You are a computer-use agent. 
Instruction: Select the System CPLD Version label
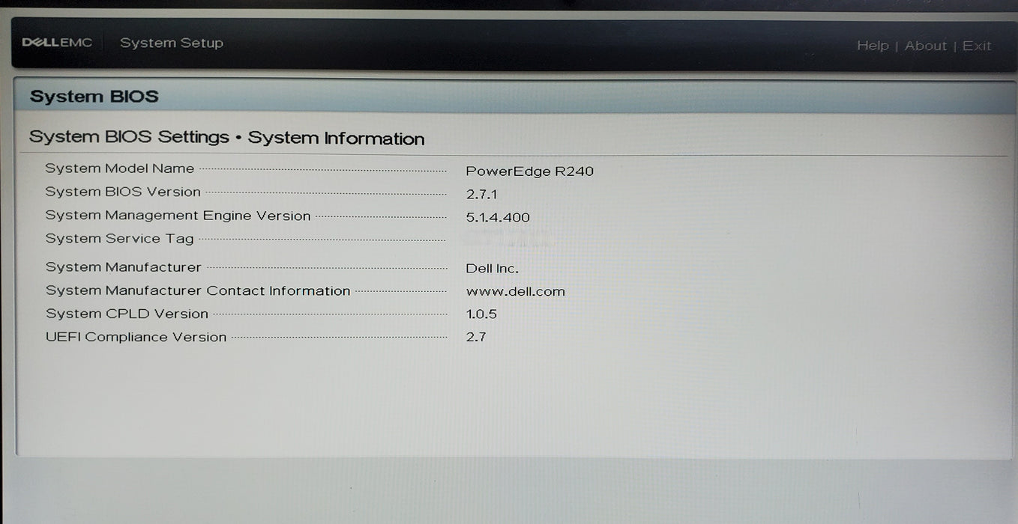pos(127,314)
